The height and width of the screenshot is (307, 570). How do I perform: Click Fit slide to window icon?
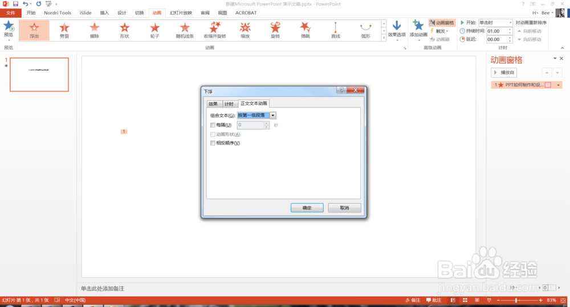[x=563, y=300]
